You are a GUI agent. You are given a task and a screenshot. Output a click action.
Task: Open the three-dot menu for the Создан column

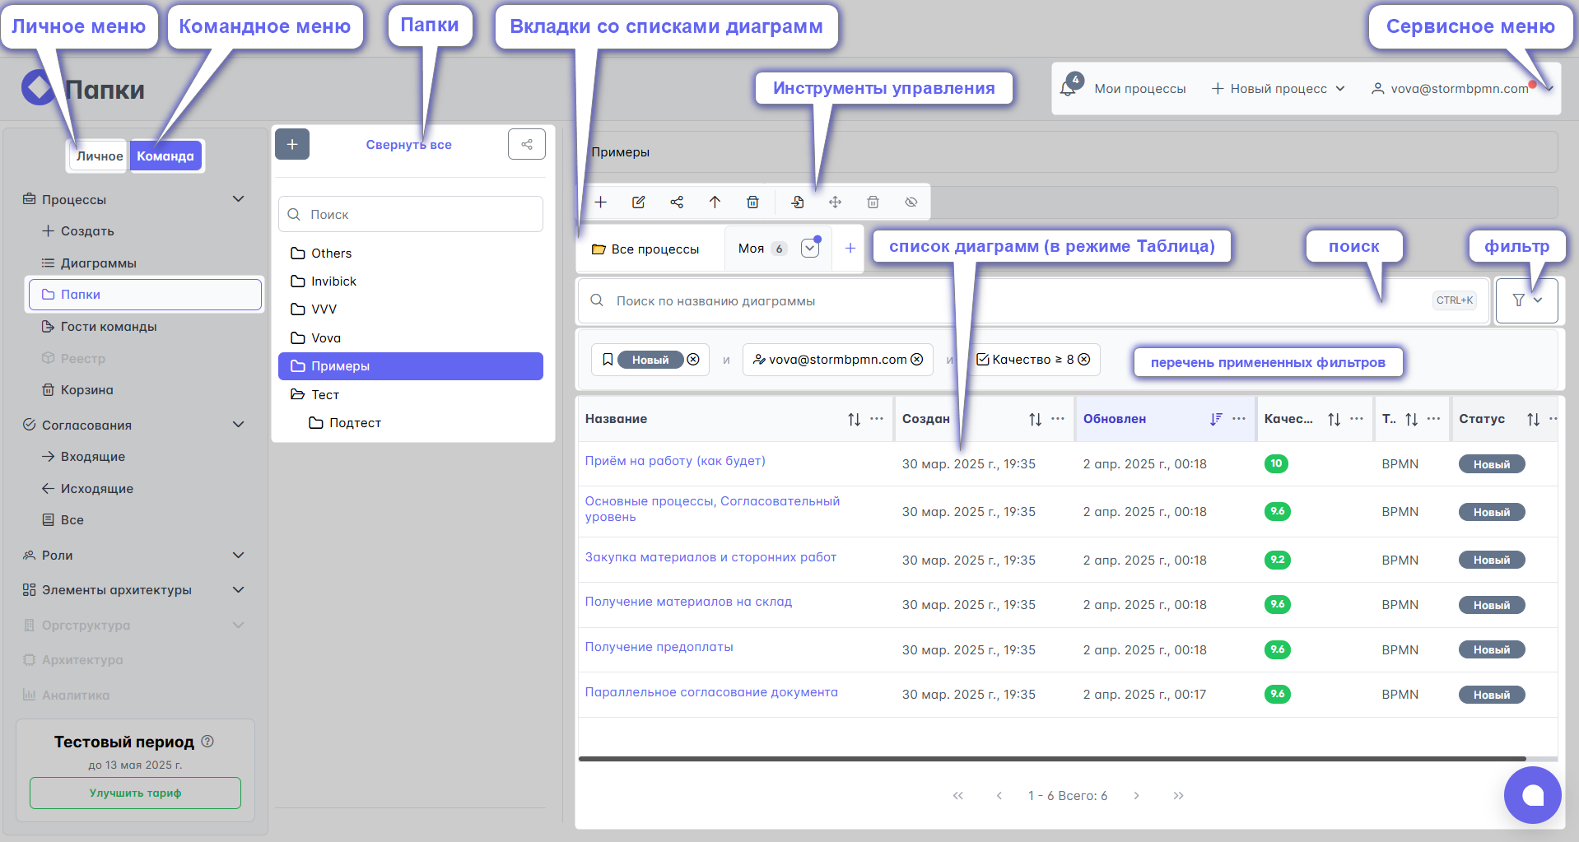point(1058,419)
